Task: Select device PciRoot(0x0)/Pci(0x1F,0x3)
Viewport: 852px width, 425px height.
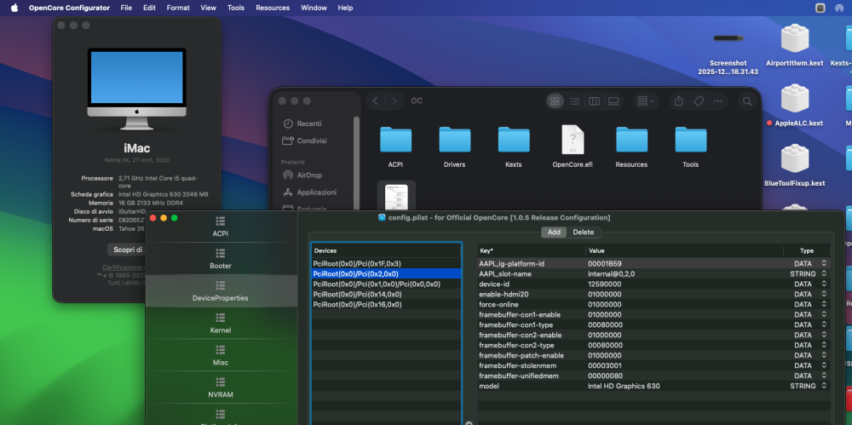Action: click(x=386, y=263)
